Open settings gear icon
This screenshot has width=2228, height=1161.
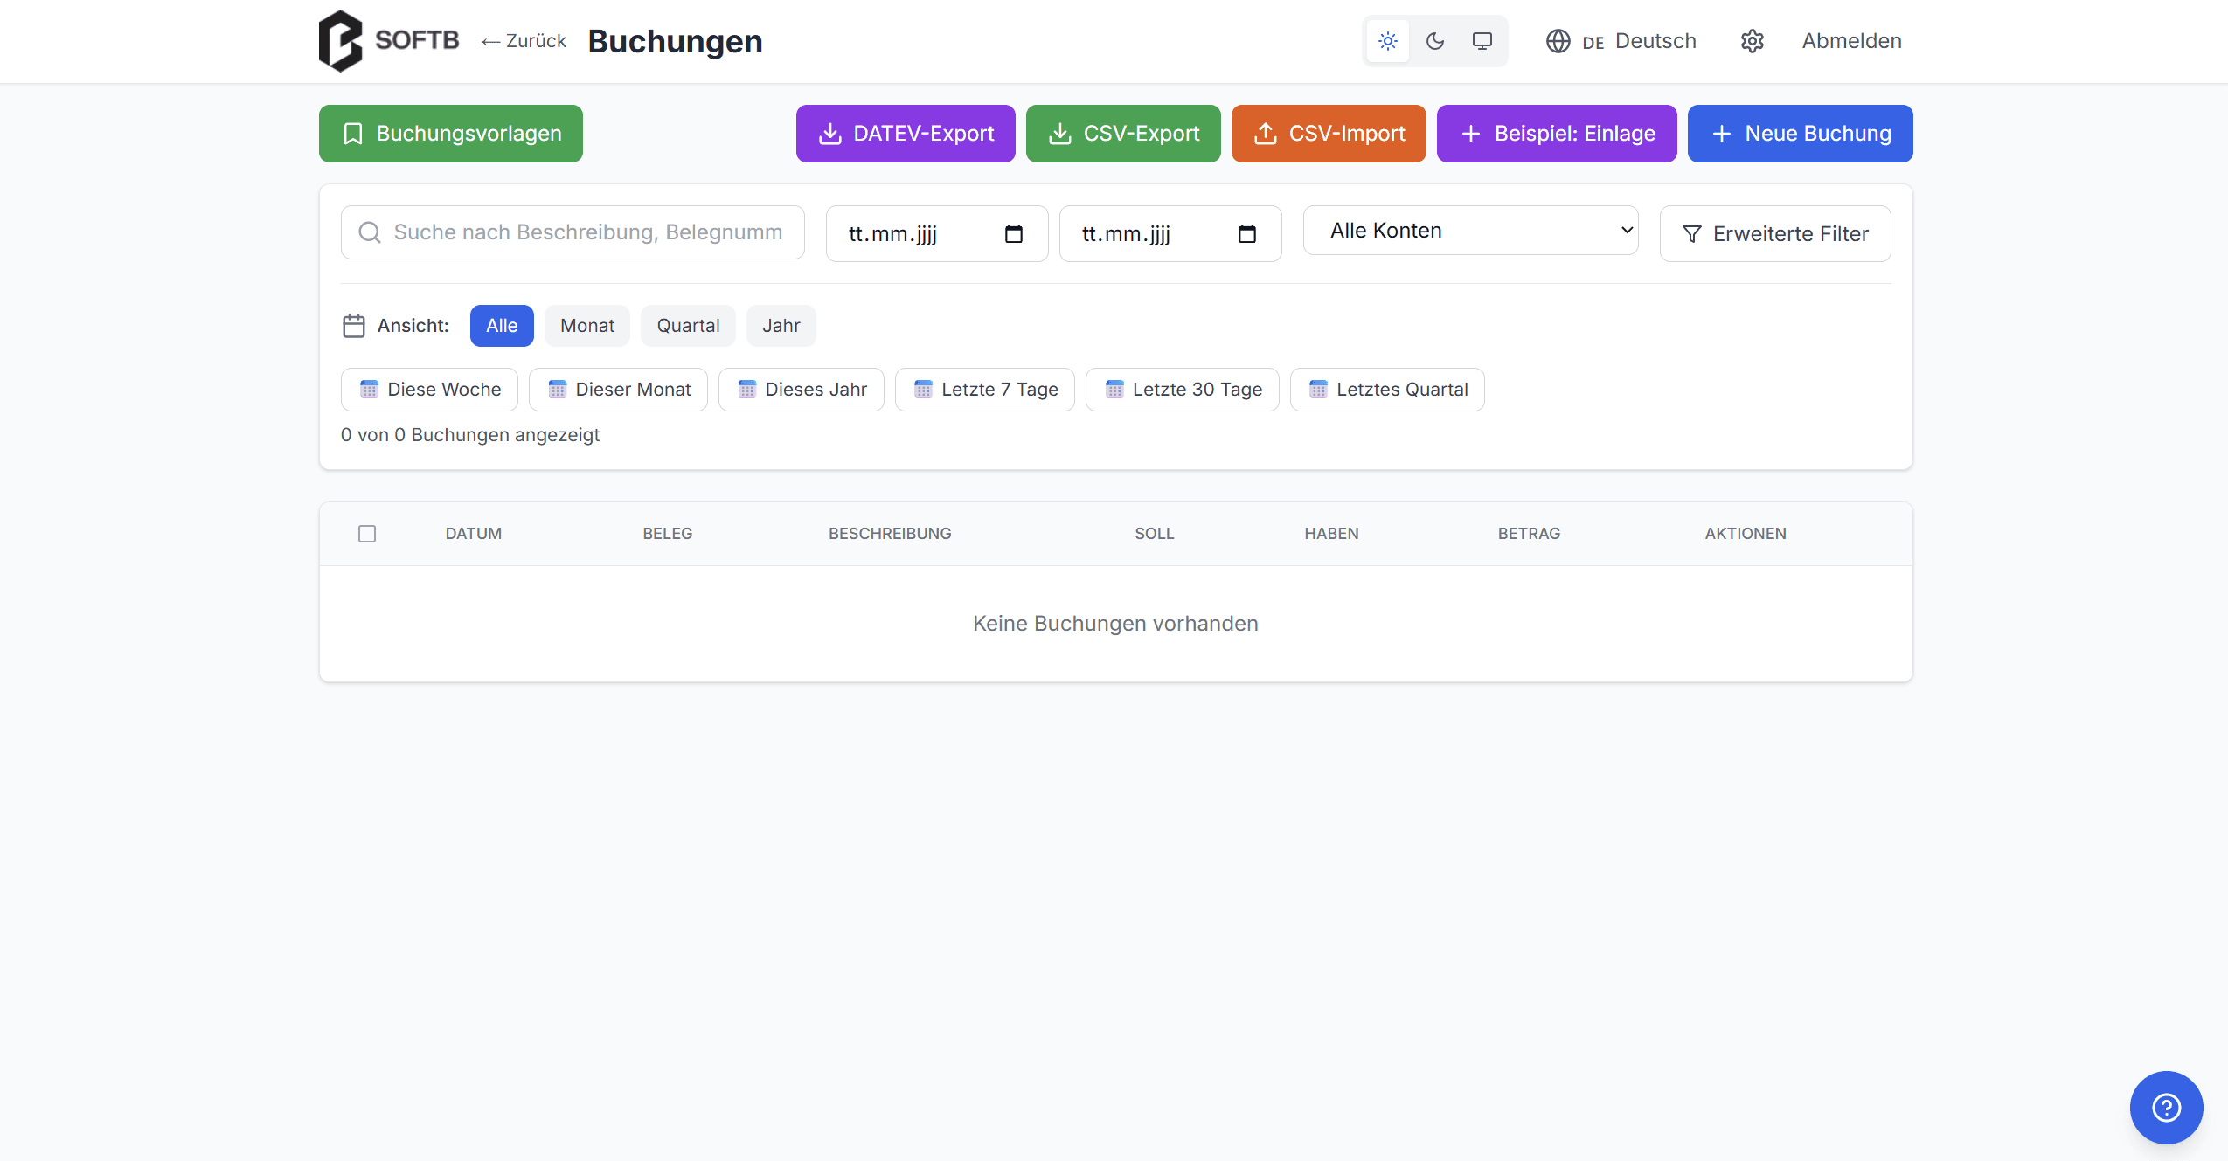click(x=1752, y=41)
